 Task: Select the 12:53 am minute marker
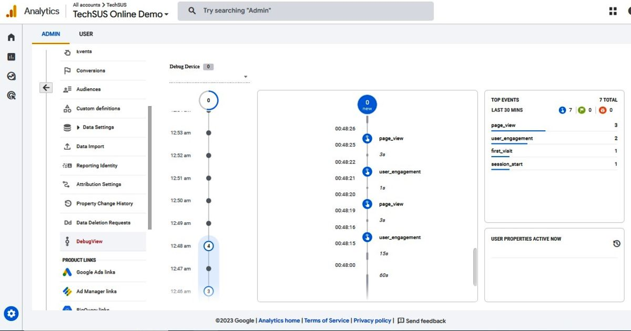tap(209, 133)
